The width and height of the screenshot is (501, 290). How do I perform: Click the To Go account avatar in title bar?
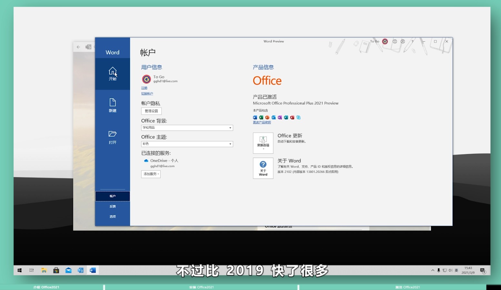tap(385, 41)
